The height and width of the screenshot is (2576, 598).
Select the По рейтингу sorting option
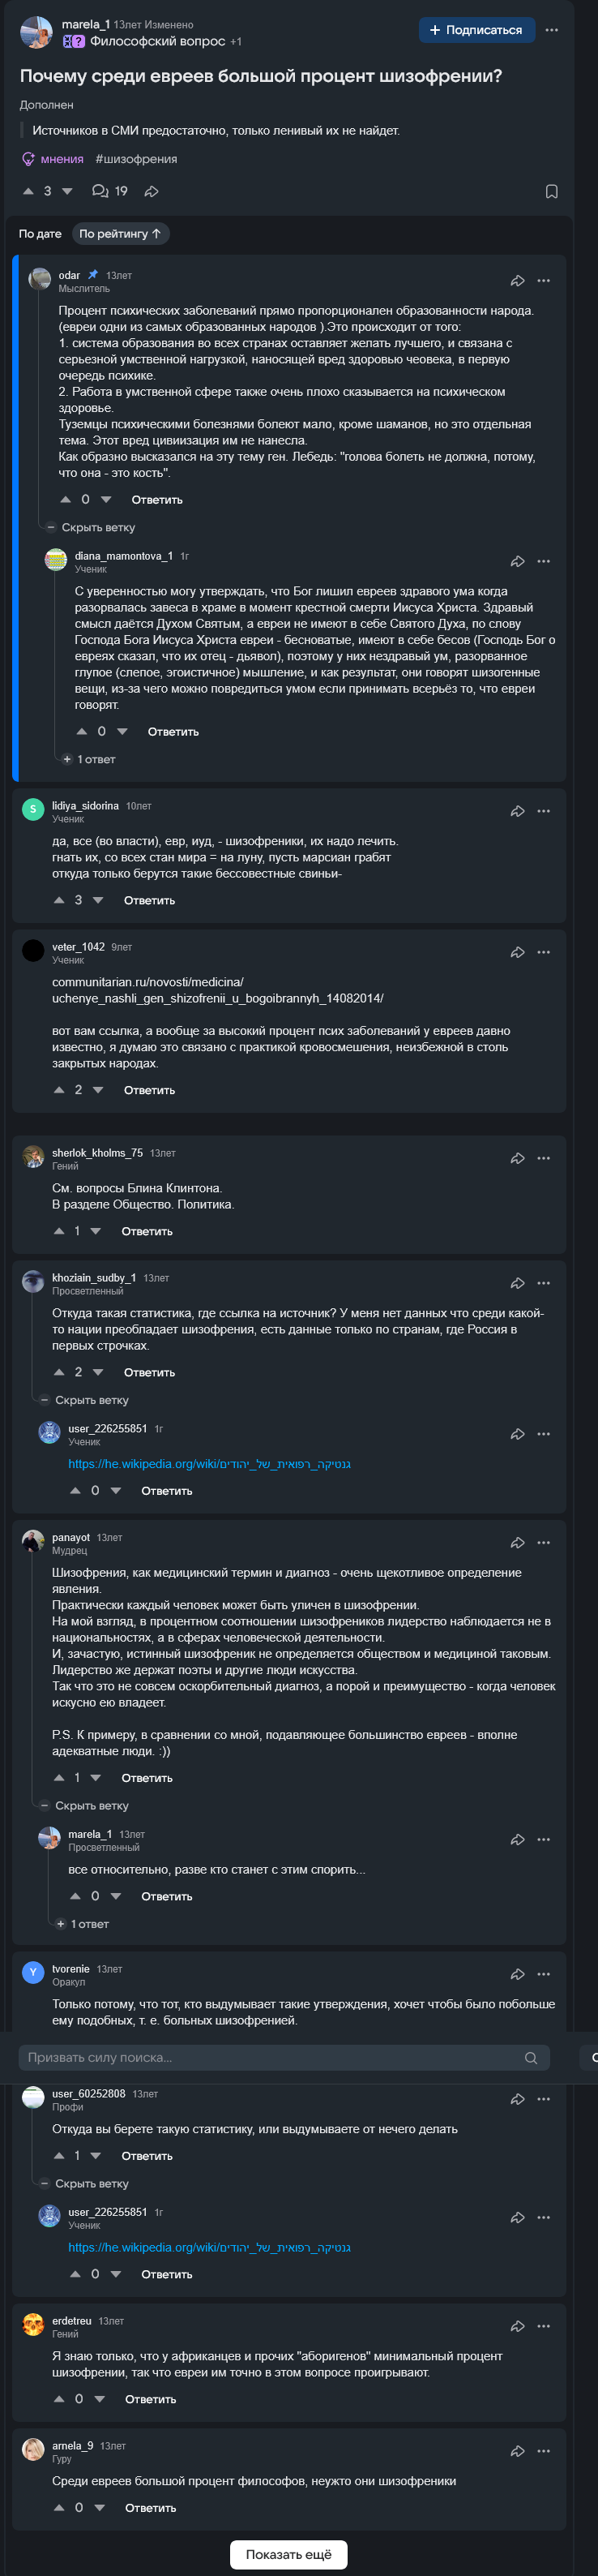[x=120, y=234]
